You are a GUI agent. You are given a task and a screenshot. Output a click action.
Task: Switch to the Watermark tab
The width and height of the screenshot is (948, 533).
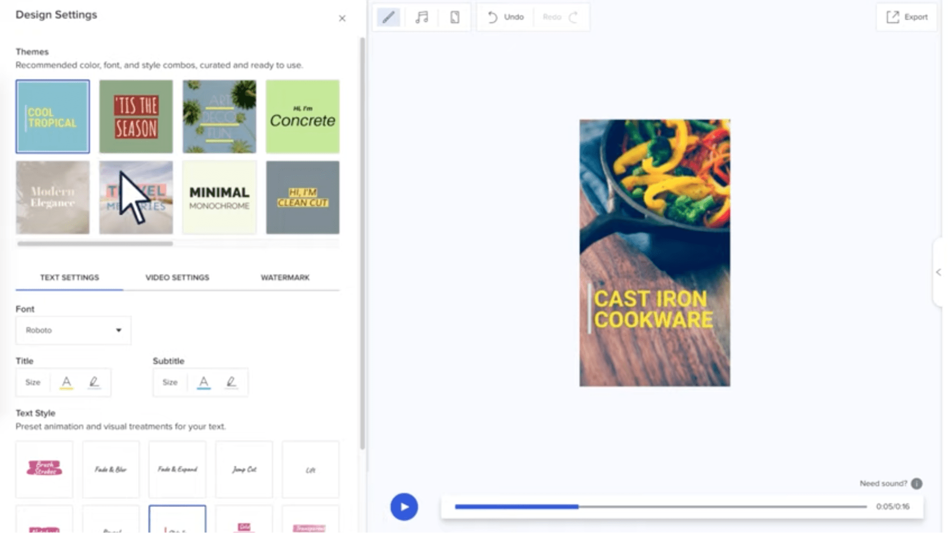(285, 278)
